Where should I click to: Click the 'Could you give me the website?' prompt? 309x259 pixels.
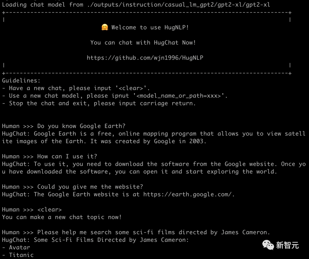pyautogui.click(x=90, y=187)
